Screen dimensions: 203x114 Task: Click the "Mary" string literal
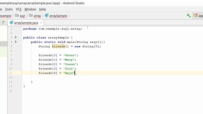[69, 60]
